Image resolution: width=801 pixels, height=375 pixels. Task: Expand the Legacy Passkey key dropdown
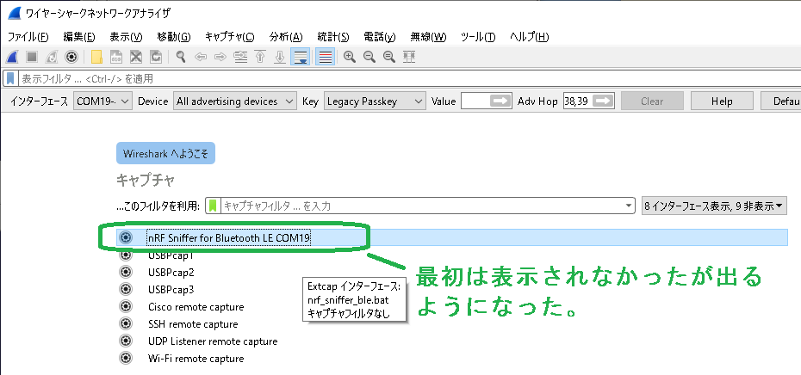click(375, 101)
